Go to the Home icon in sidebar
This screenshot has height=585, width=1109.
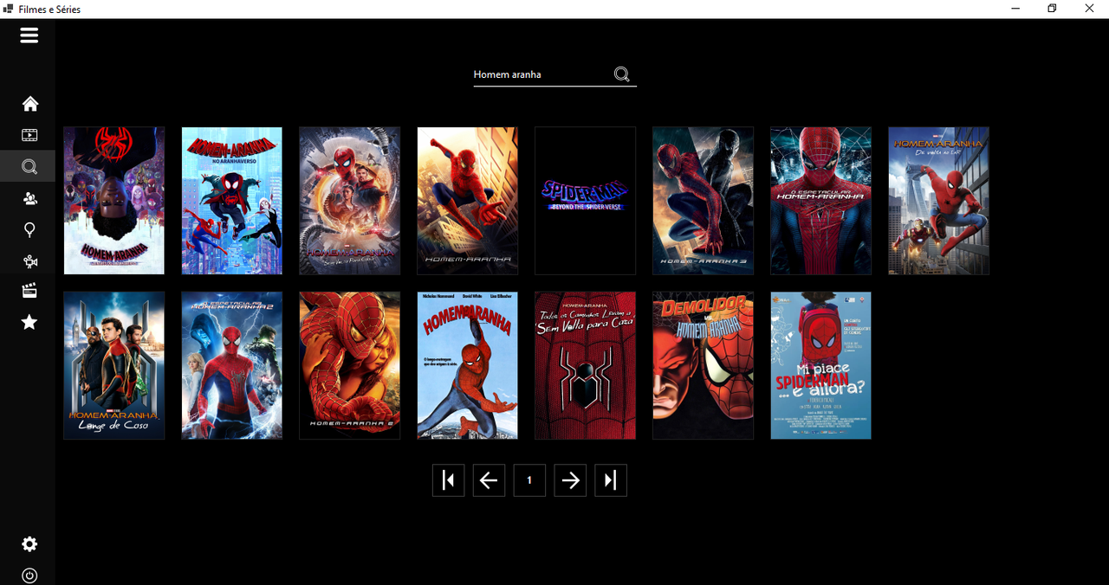(x=29, y=104)
